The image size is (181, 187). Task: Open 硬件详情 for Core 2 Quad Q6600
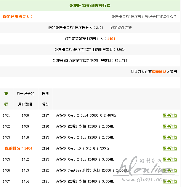point(170,115)
